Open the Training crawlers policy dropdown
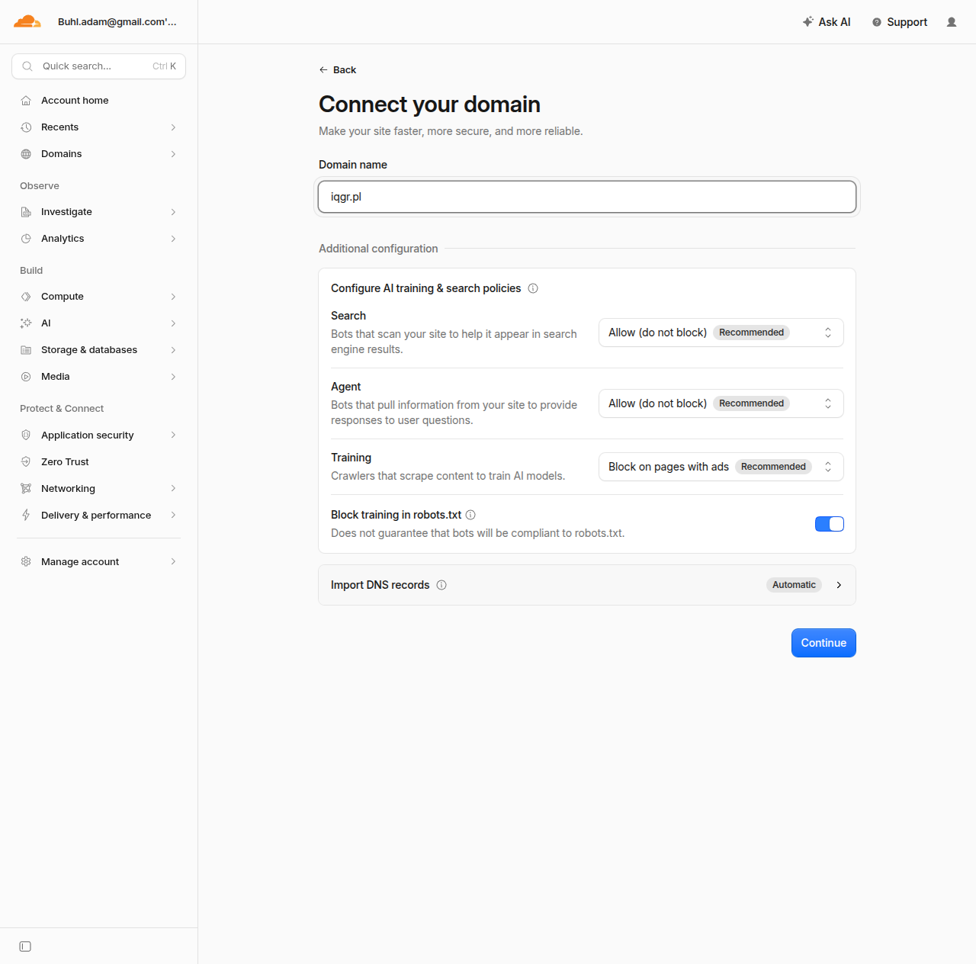 click(721, 467)
